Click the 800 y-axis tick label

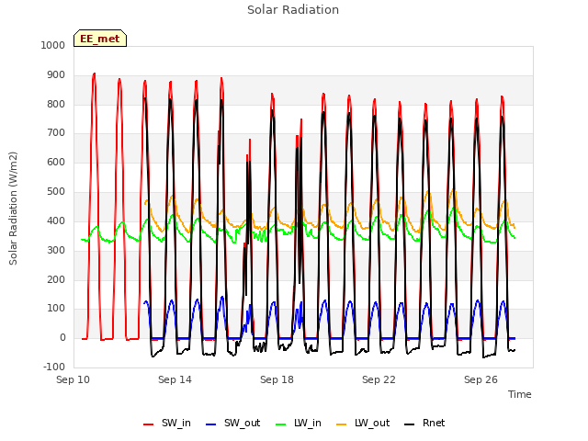pos(56,104)
